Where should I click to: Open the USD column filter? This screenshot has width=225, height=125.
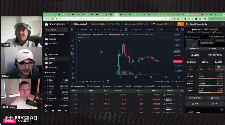click(x=108, y=91)
